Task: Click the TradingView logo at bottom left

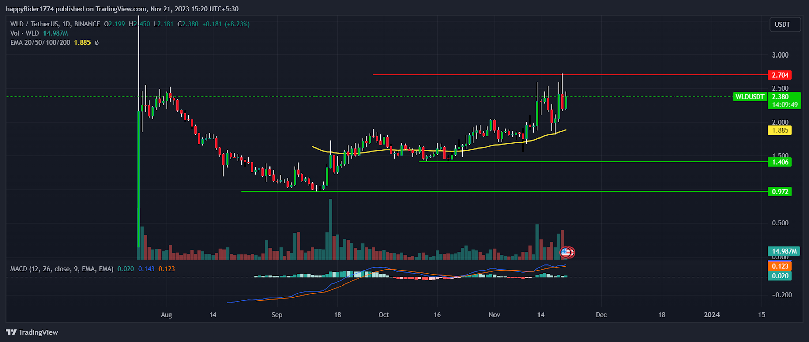Action: (x=31, y=332)
